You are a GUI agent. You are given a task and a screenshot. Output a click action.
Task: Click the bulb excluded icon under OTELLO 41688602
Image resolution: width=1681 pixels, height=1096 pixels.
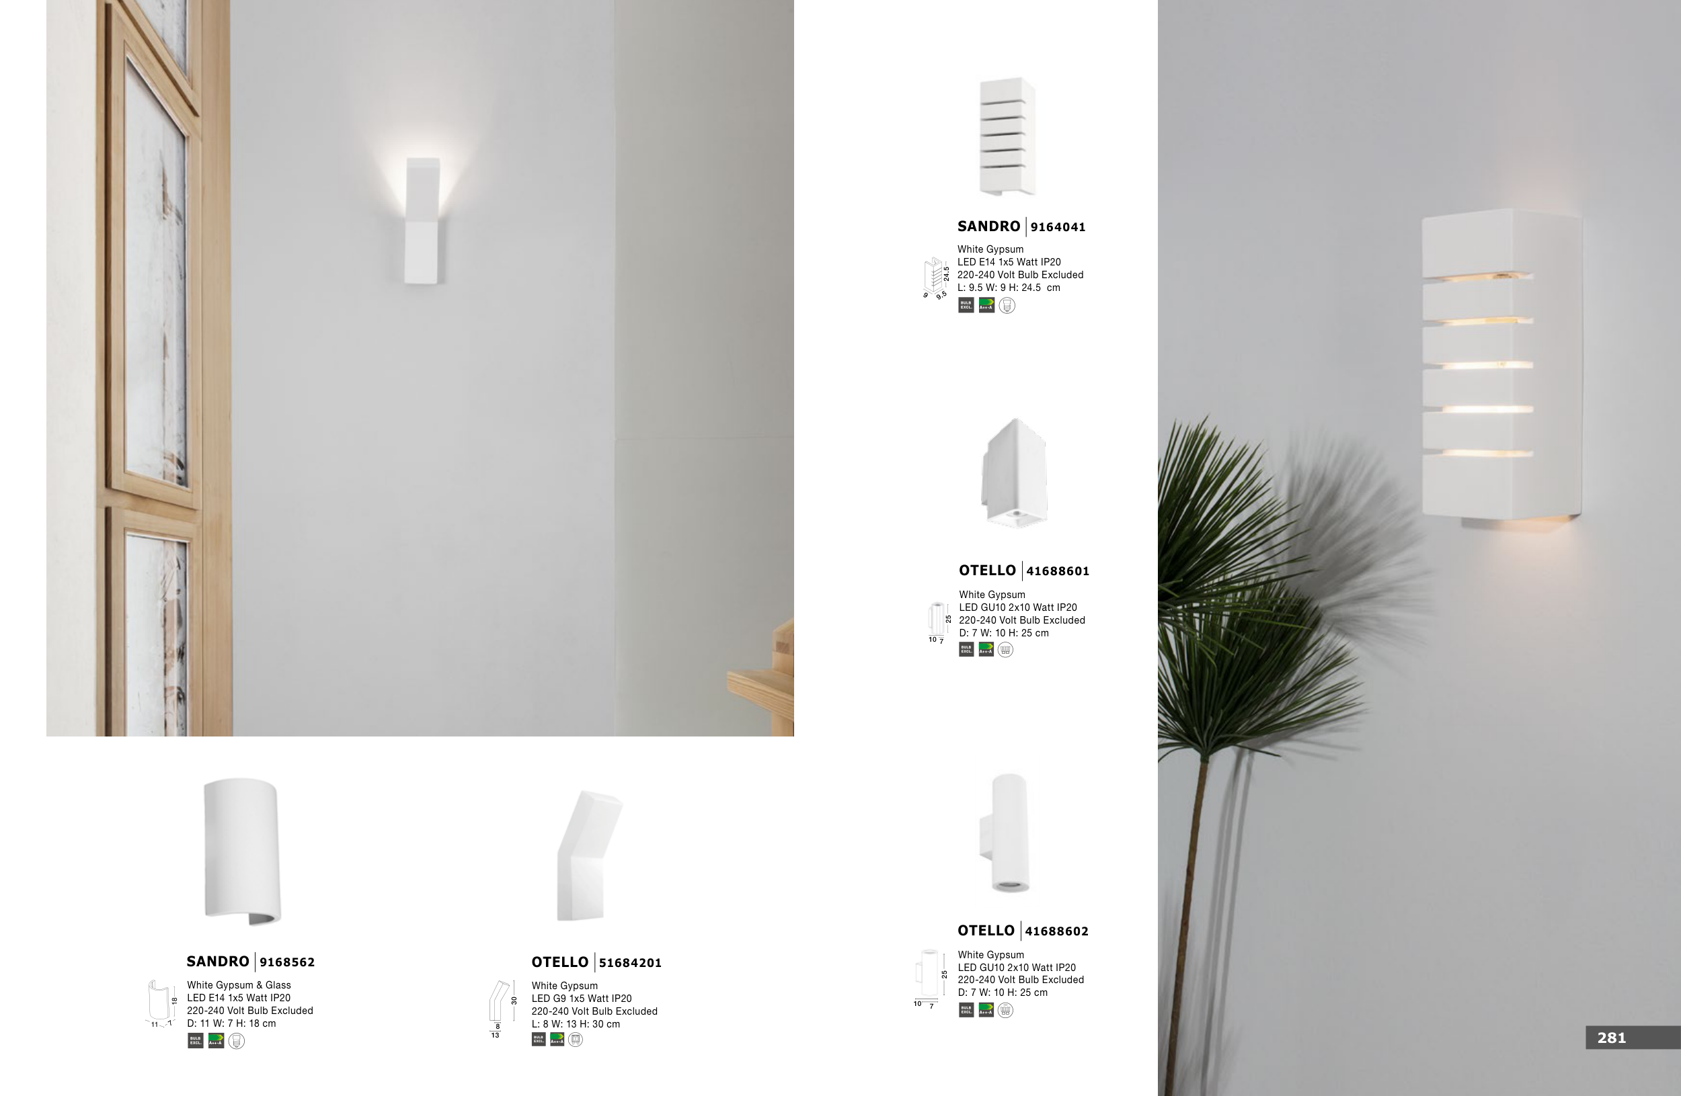[966, 1010]
